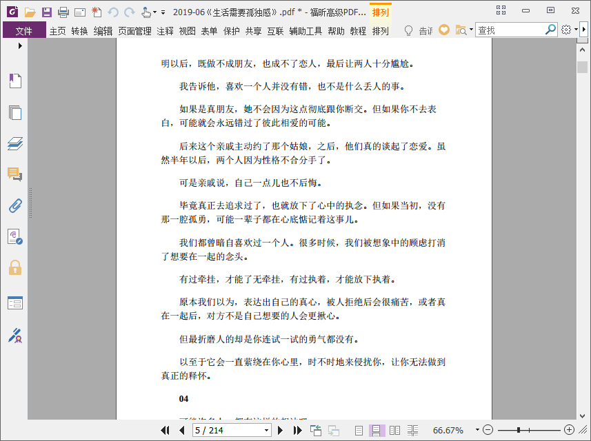Print the document via printer icon
The image size is (591, 441).
tap(63, 12)
